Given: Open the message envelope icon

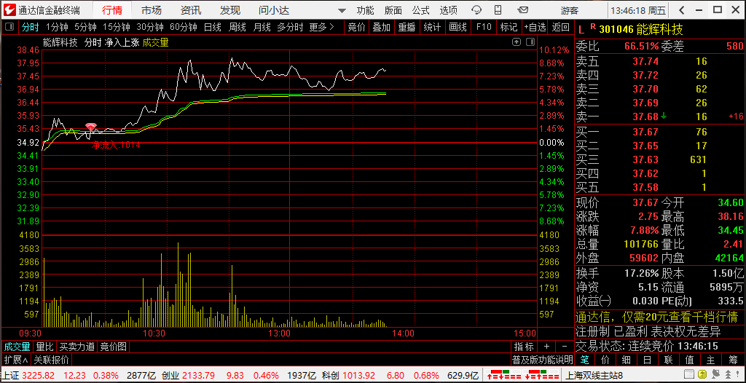Looking at the screenshot, I should tap(523, 10).
